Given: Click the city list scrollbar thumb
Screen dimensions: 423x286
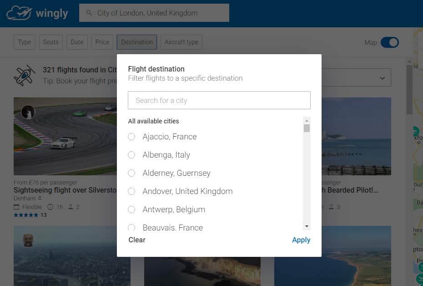Looking at the screenshot, I should pyautogui.click(x=307, y=128).
